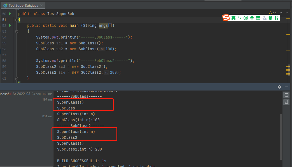Activate Sogou voice input microphone

(252, 18)
